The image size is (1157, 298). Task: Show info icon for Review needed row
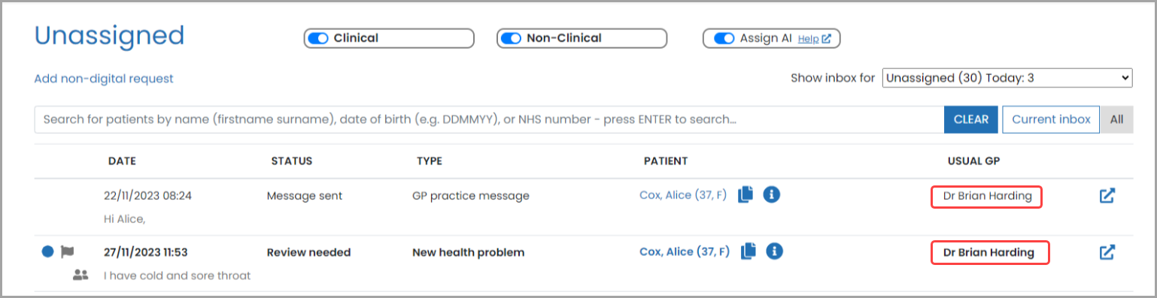775,251
